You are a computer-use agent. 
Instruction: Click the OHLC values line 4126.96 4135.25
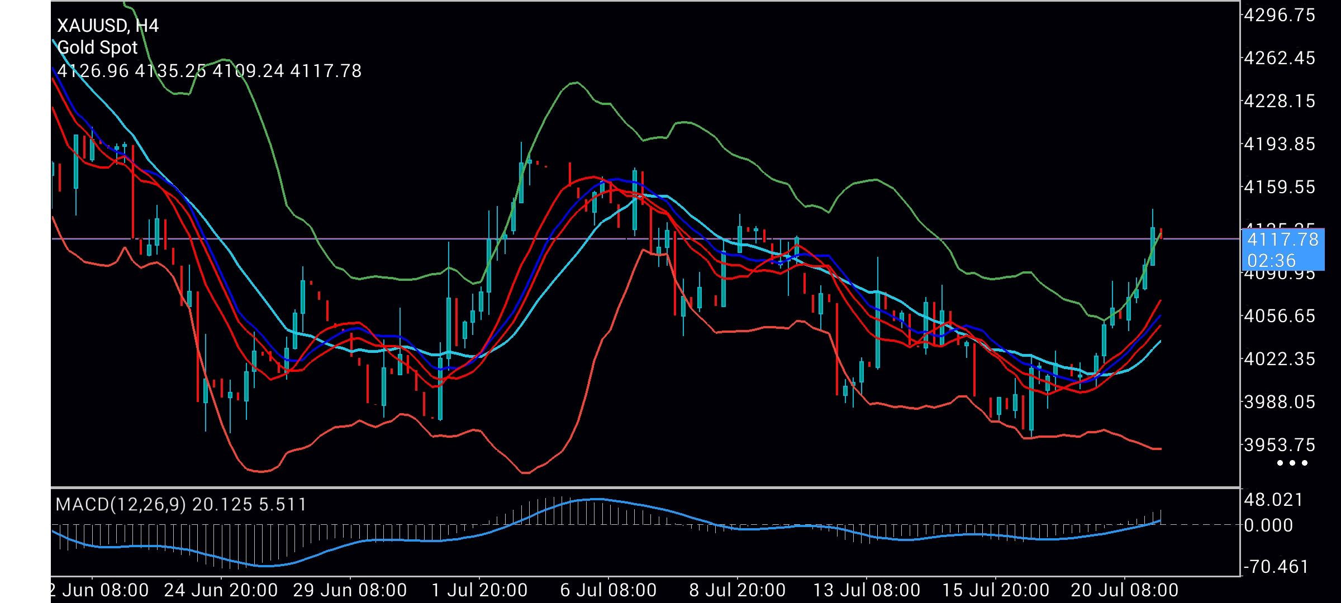tap(210, 71)
